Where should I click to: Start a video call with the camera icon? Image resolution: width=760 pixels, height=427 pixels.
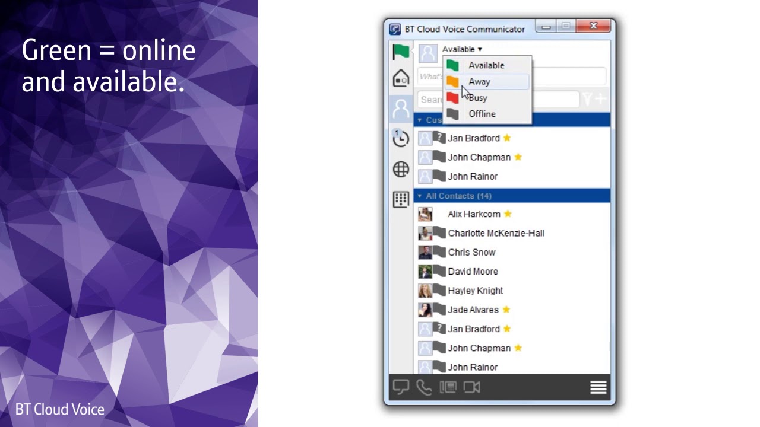[472, 387]
